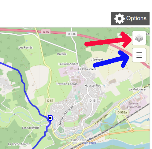Screen dimensions: 152x149
Task: Click the Les Culevaux place label
Action: 31,128
